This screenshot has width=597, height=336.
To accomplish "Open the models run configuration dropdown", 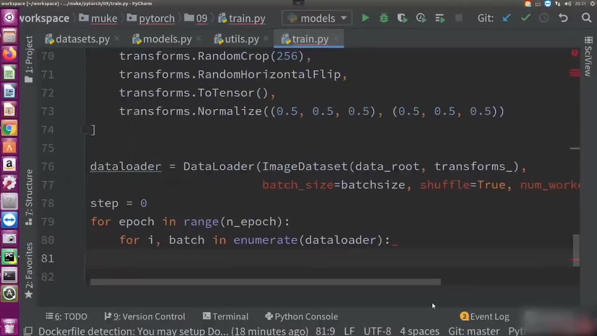I will tap(317, 18).
